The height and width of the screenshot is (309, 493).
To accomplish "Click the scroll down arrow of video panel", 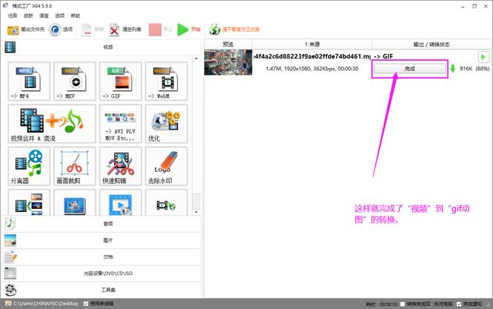I will pyautogui.click(x=196, y=212).
